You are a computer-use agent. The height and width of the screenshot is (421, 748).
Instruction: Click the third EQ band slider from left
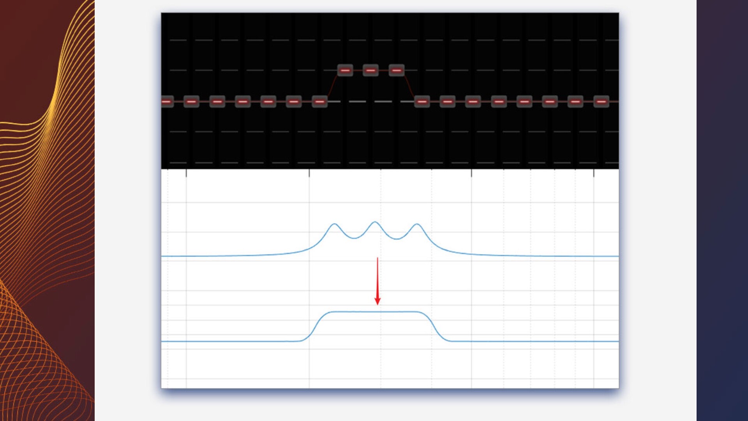pyautogui.click(x=217, y=102)
